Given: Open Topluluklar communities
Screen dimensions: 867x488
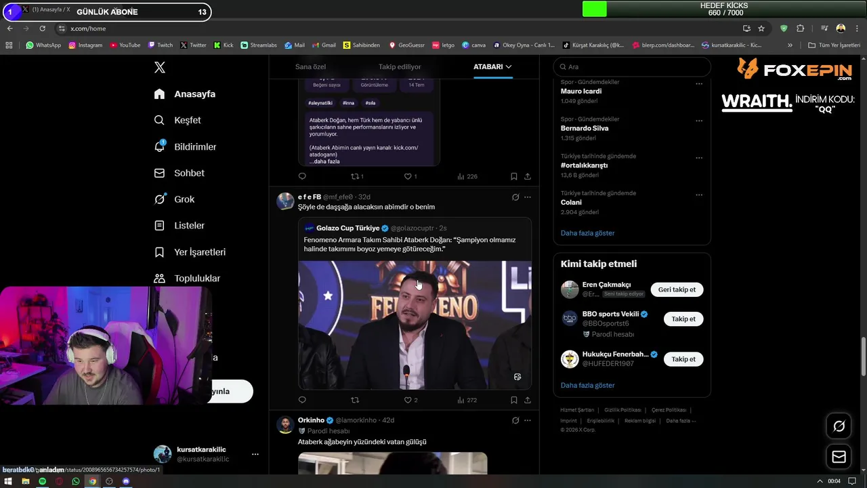Looking at the screenshot, I should pyautogui.click(x=187, y=278).
